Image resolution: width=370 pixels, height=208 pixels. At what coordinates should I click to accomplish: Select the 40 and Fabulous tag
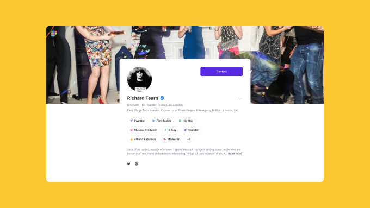(x=143, y=139)
